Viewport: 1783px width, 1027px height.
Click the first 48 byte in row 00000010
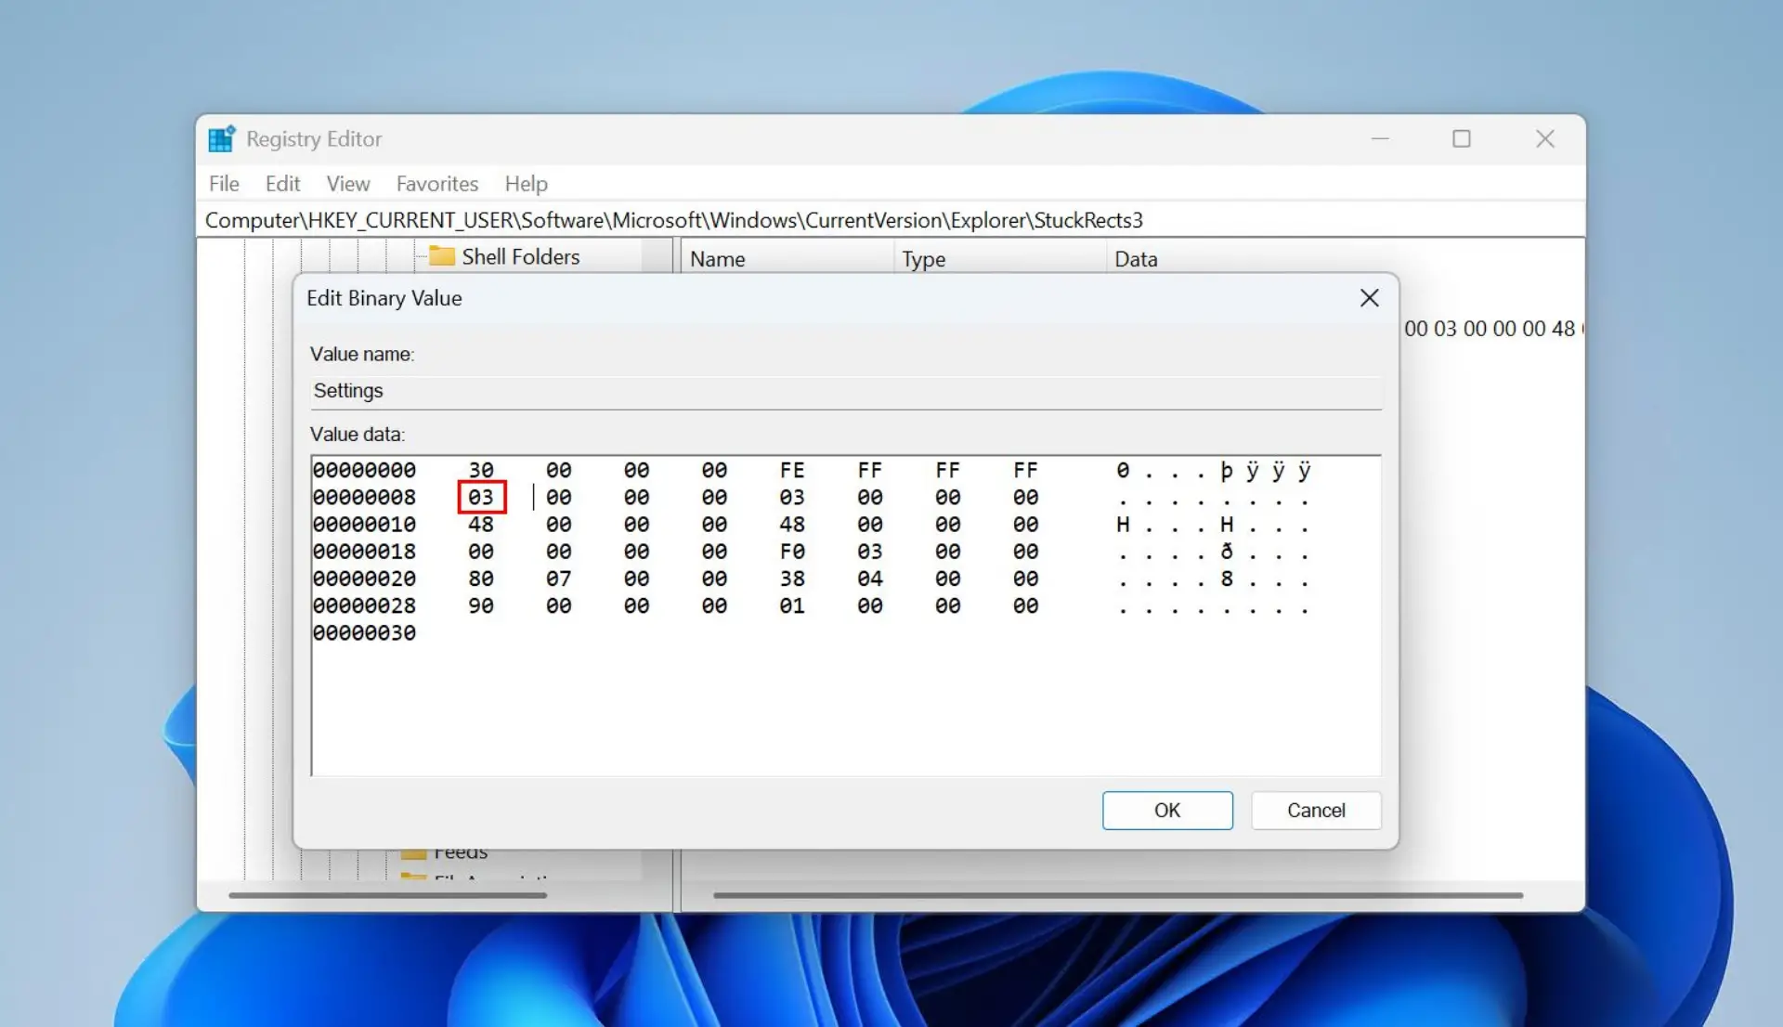[x=481, y=525]
